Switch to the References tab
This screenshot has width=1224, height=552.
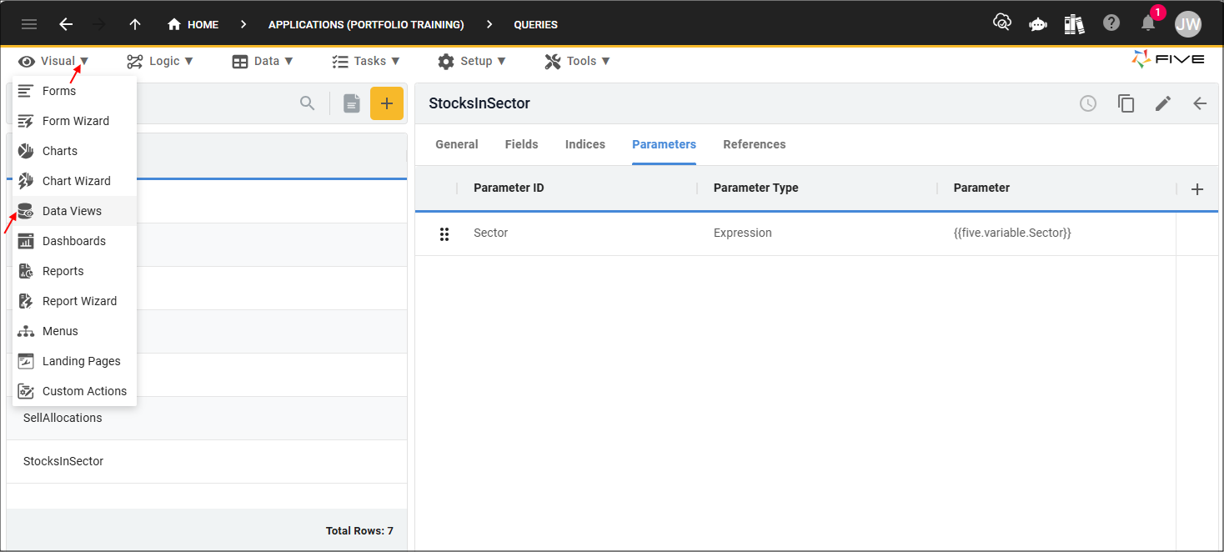[x=755, y=144]
